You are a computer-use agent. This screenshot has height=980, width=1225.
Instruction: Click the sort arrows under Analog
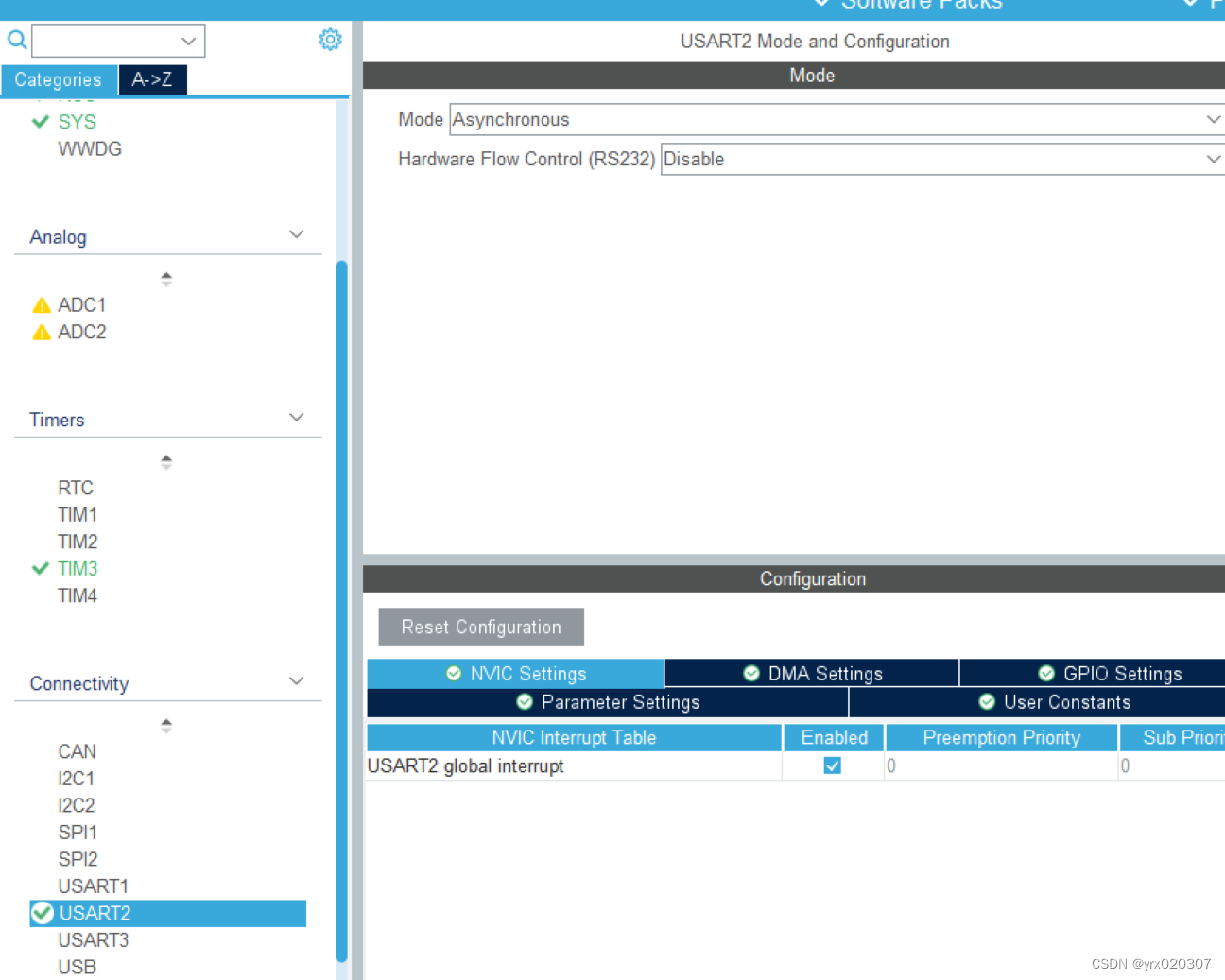click(x=166, y=279)
